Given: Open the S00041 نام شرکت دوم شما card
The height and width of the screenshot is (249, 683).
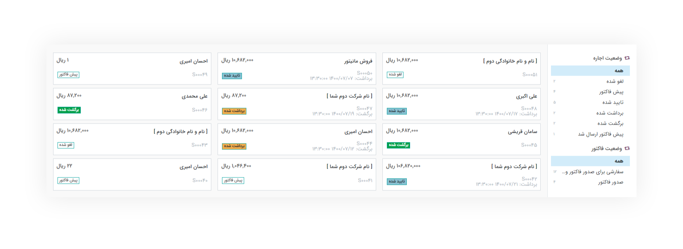Looking at the screenshot, I should (x=297, y=174).
